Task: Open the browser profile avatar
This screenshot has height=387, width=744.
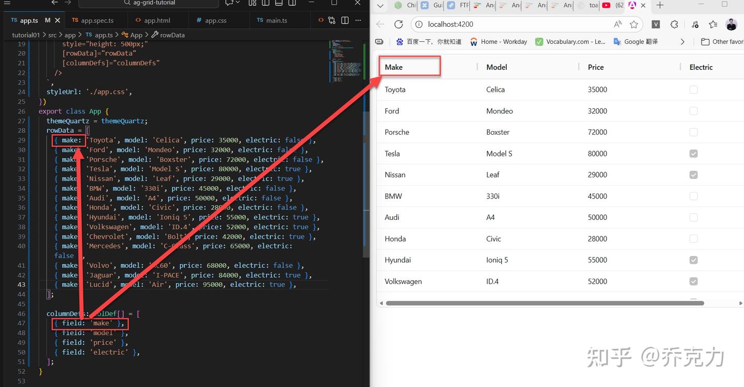Action: (731, 24)
